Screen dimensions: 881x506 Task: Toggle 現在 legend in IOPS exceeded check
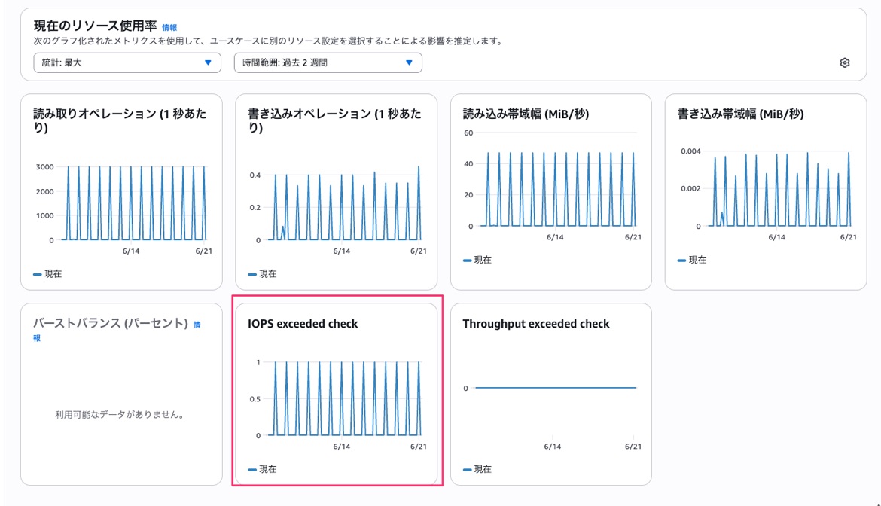pos(262,470)
